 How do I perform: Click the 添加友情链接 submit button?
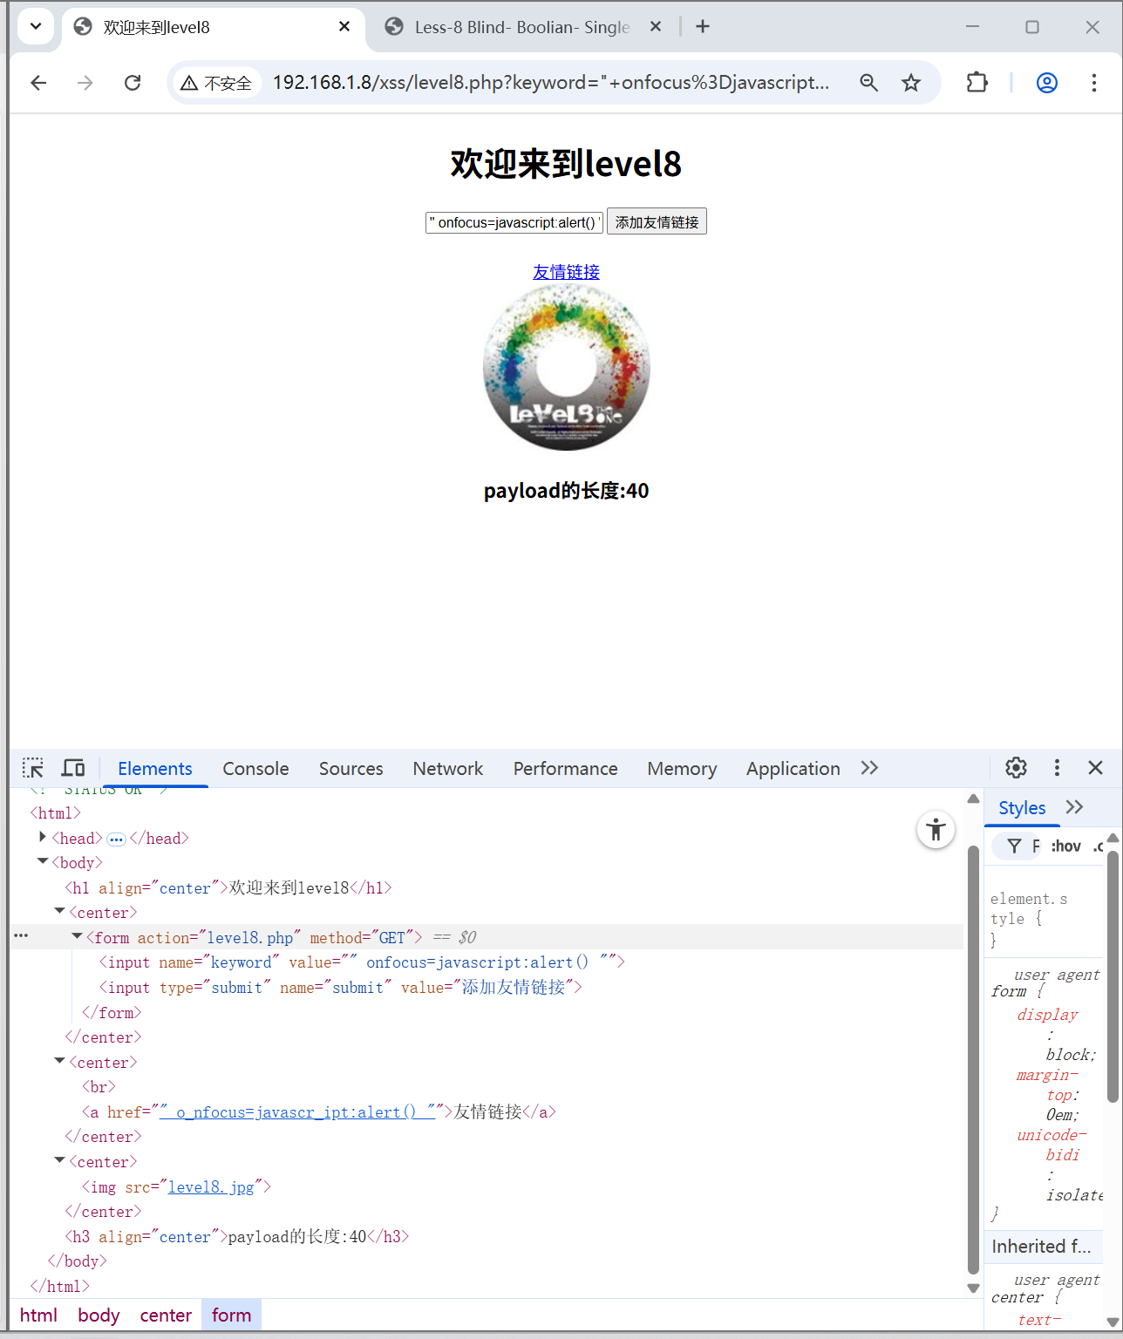pos(657,221)
